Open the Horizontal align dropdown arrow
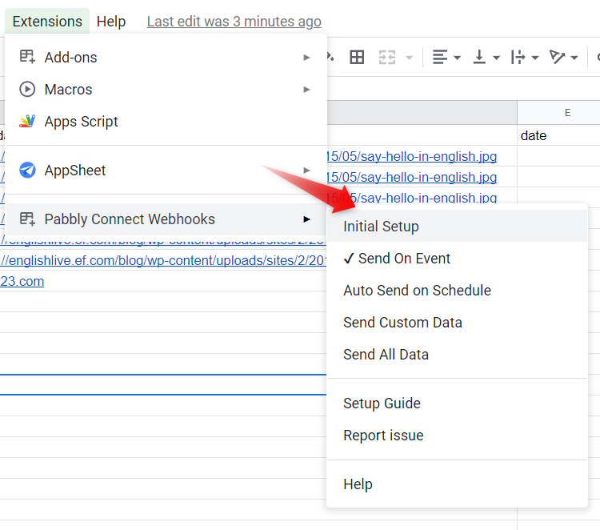Viewport: 600px width, 530px height. 457,58
